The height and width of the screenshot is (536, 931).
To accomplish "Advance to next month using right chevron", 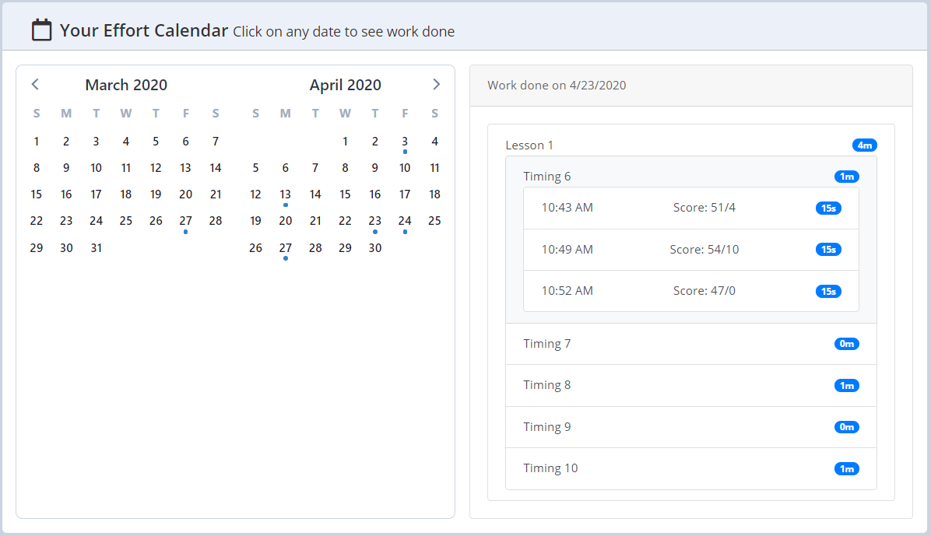I will click(436, 84).
